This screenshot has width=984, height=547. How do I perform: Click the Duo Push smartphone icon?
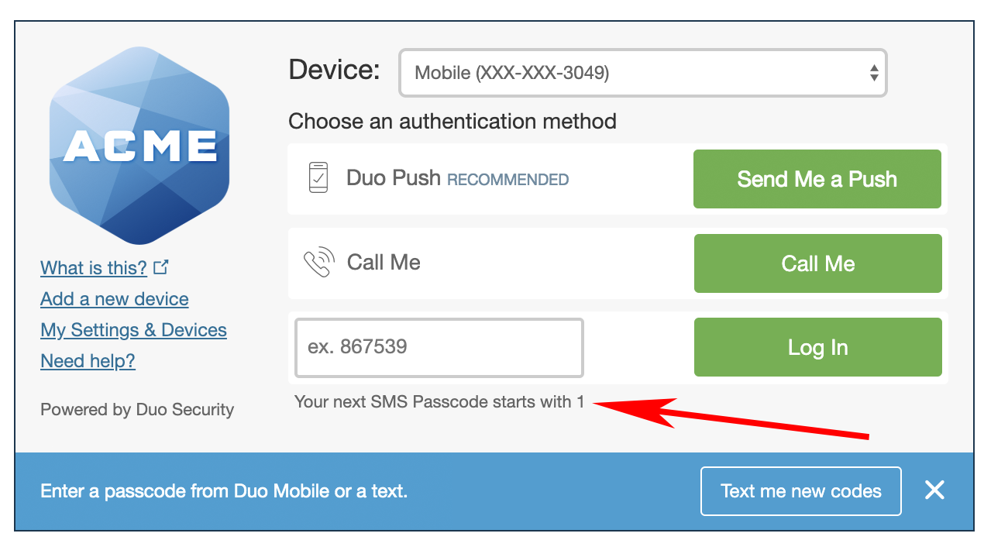(x=320, y=178)
